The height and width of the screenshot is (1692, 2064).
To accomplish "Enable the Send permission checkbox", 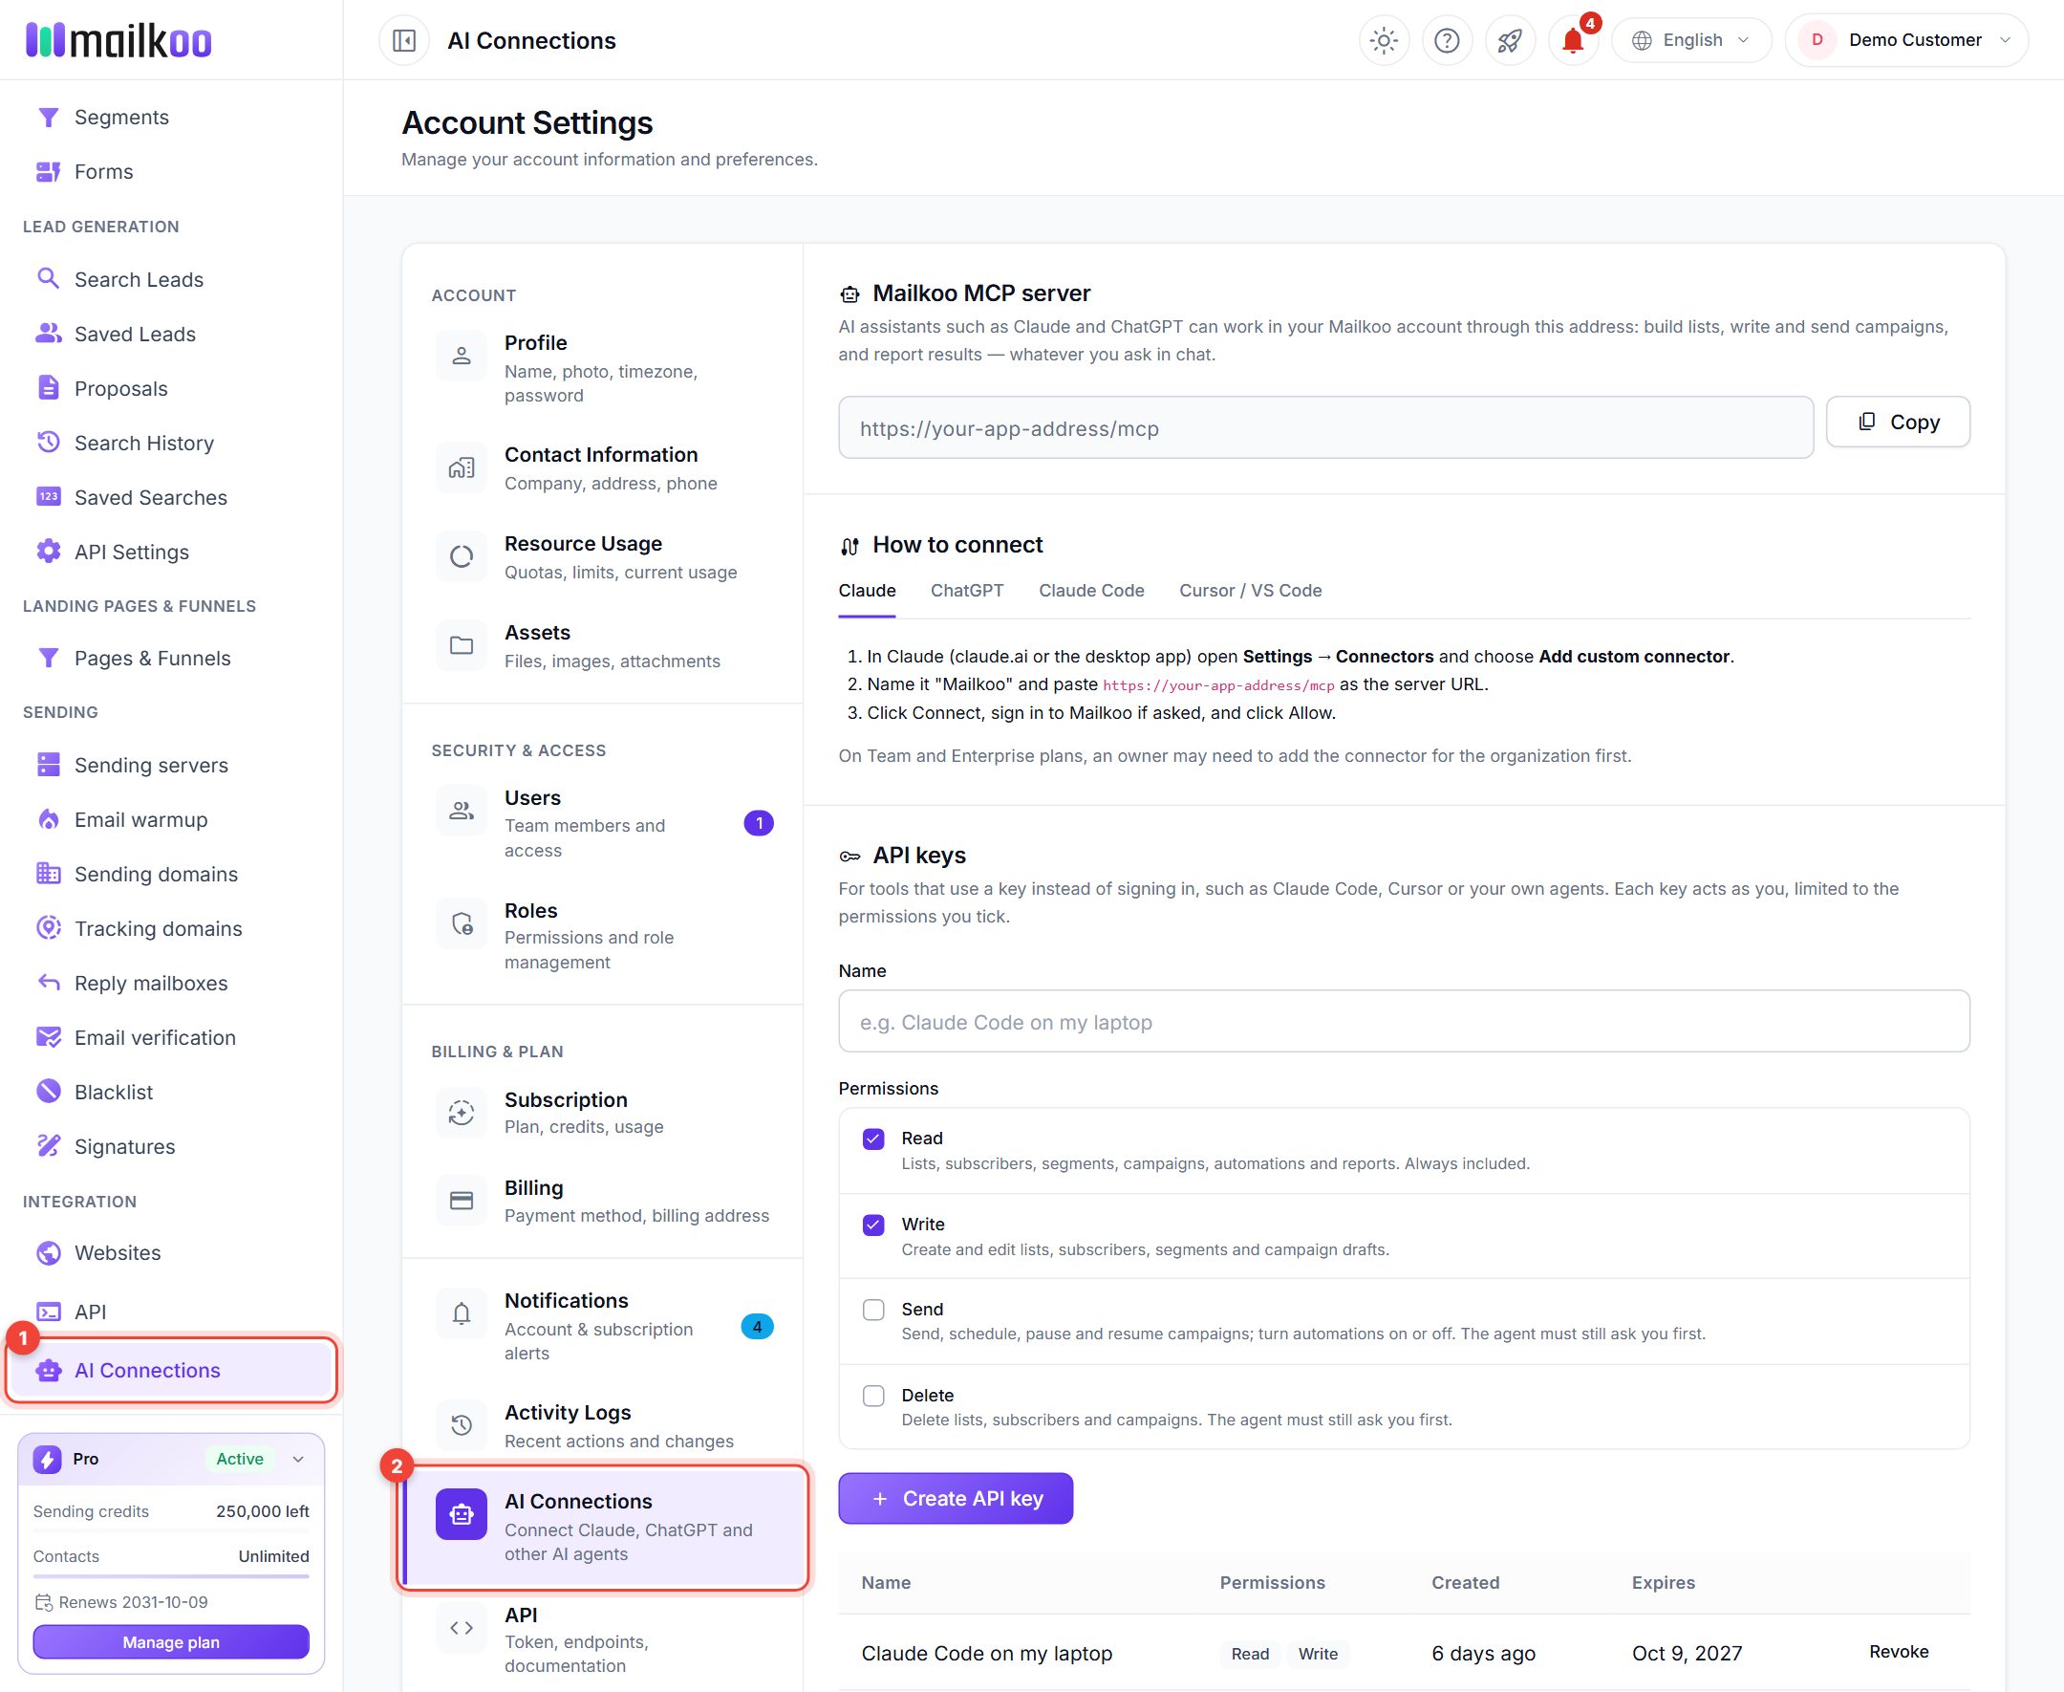I will coord(873,1309).
